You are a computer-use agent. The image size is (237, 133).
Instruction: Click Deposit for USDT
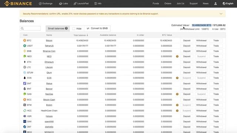(x=187, y=46)
